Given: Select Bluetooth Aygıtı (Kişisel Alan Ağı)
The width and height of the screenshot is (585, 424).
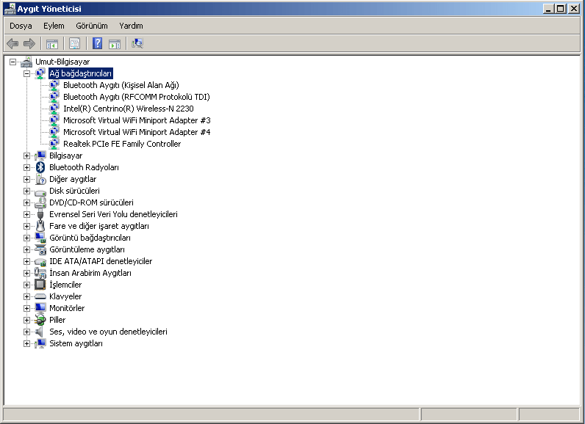Looking at the screenshot, I should click(x=121, y=85).
